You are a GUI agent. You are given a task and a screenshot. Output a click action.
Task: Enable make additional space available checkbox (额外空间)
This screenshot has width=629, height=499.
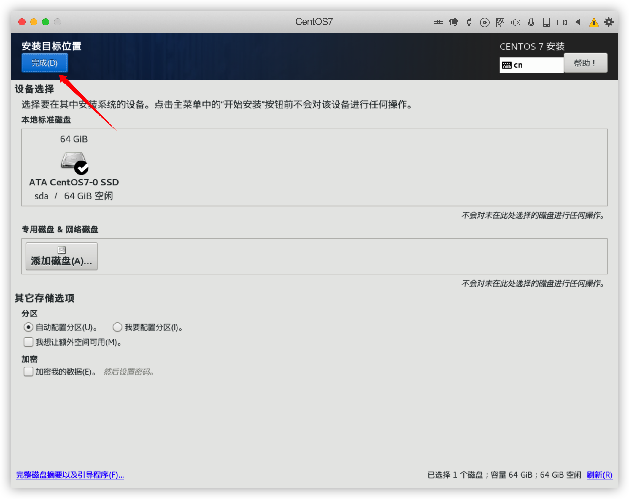click(x=28, y=342)
